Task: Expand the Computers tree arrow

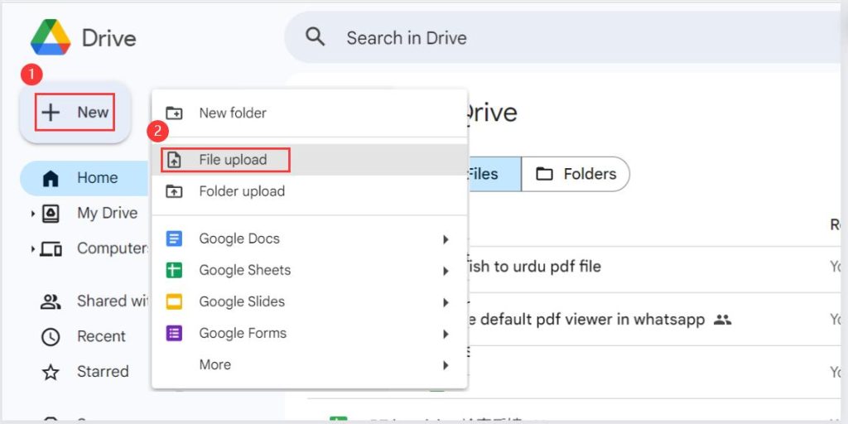Action: [33, 249]
